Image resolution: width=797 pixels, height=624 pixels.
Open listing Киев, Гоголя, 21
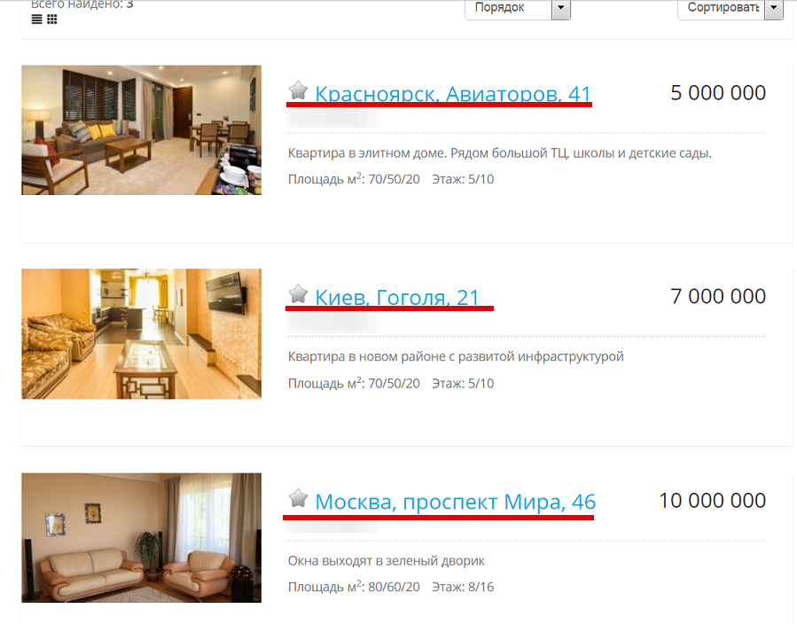(x=397, y=297)
